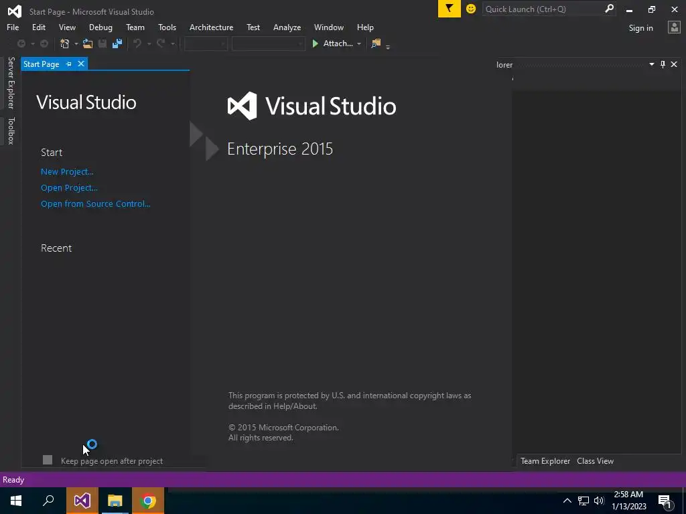Click the Sign in link
The image size is (686, 514).
click(640, 28)
